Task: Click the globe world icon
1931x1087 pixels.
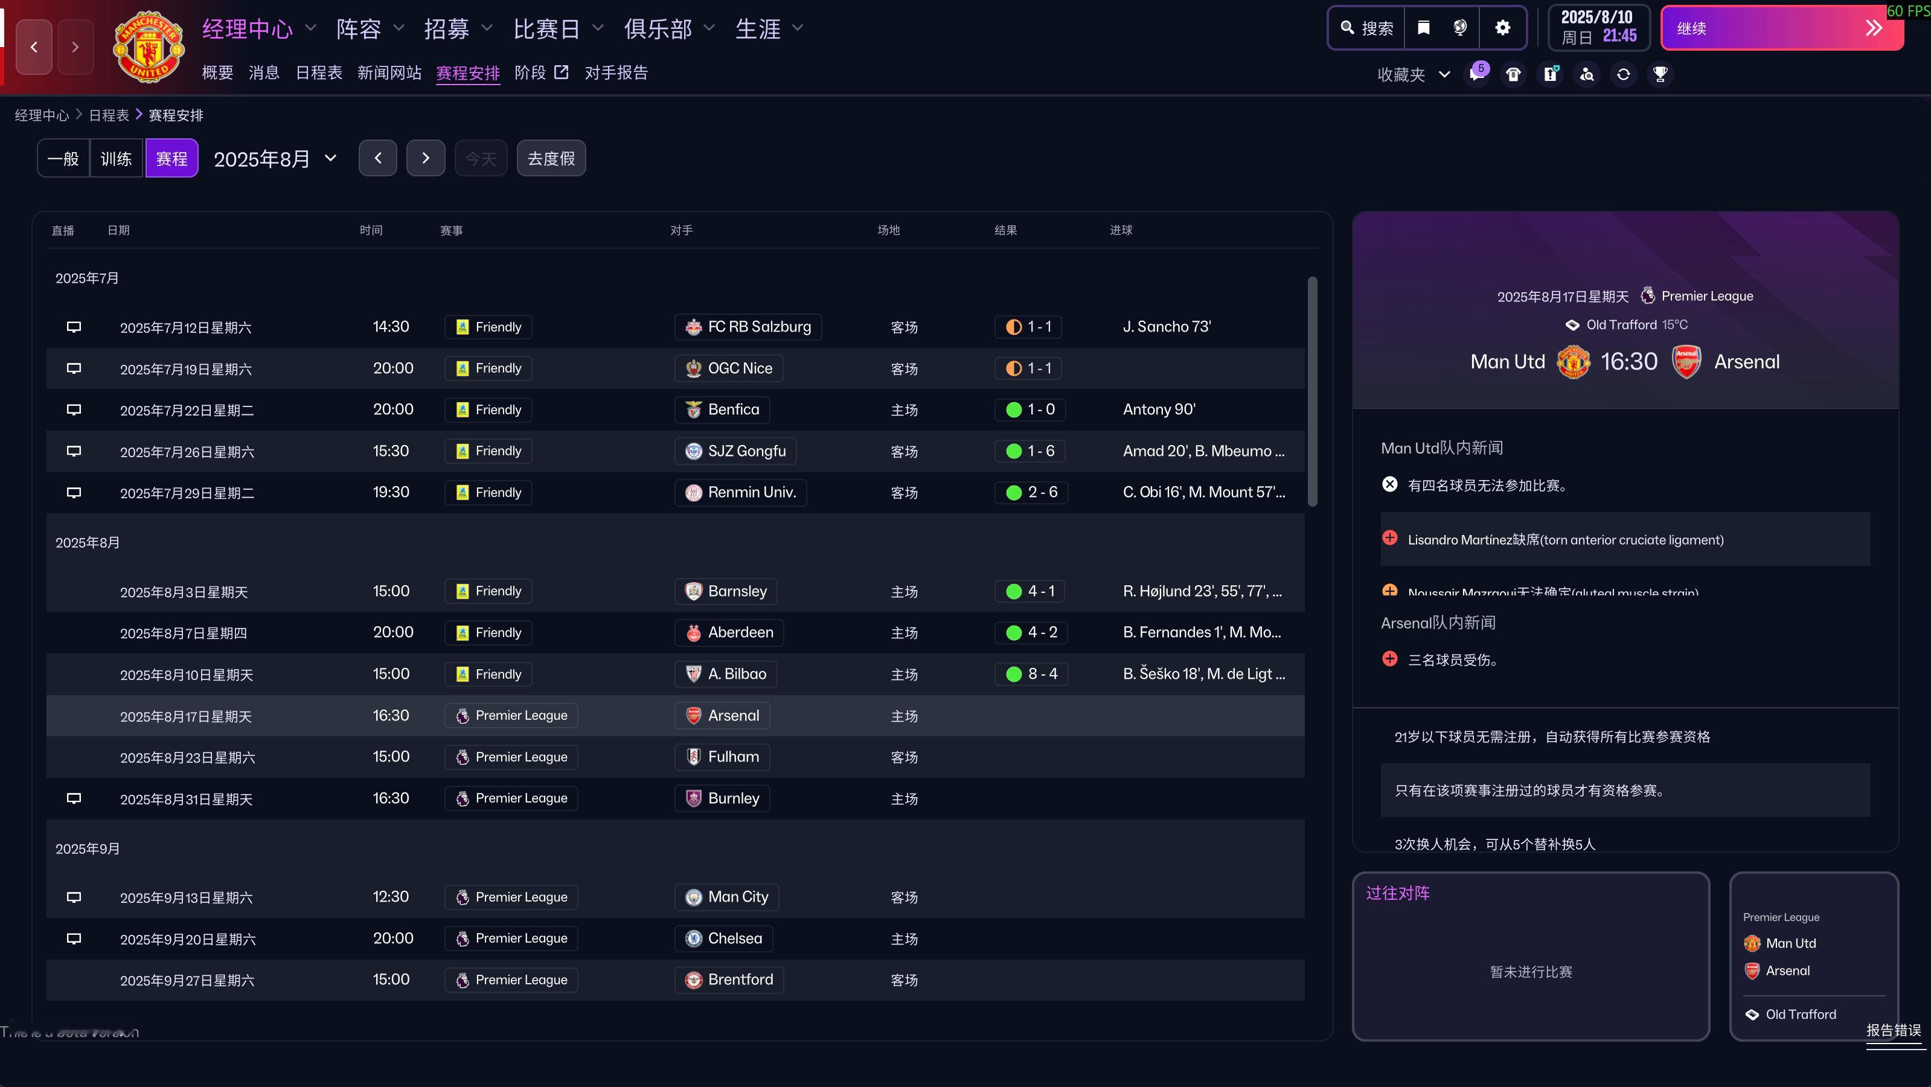Action: [1459, 28]
